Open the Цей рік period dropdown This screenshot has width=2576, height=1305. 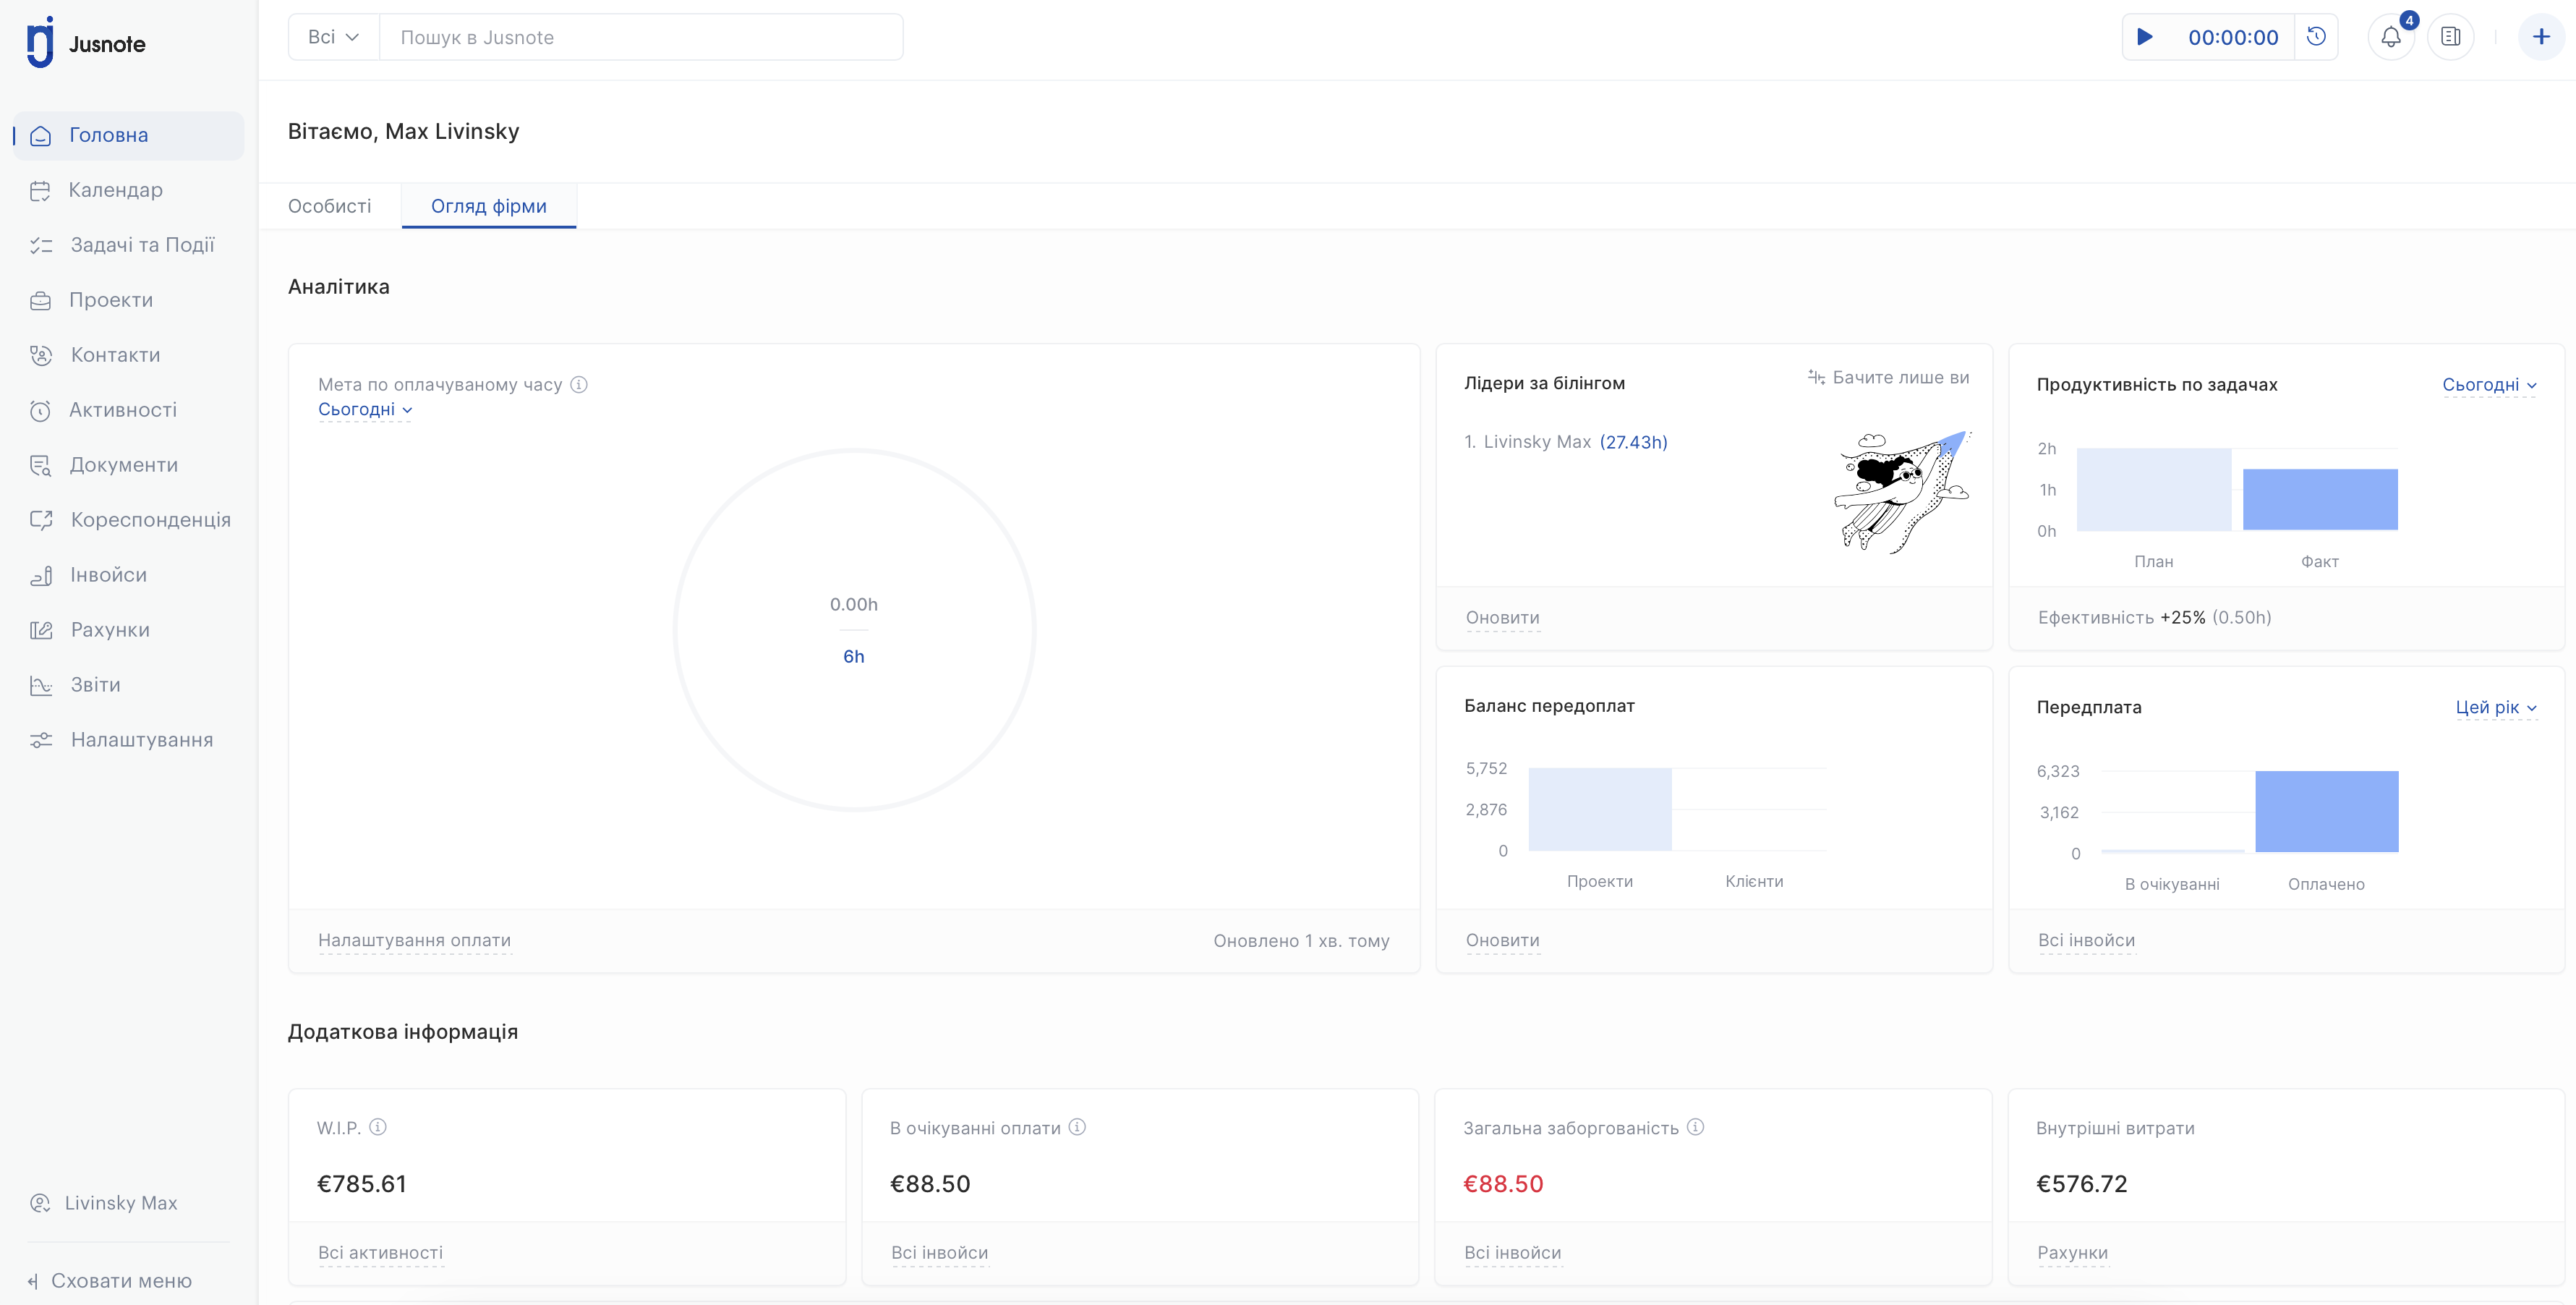[2496, 708]
